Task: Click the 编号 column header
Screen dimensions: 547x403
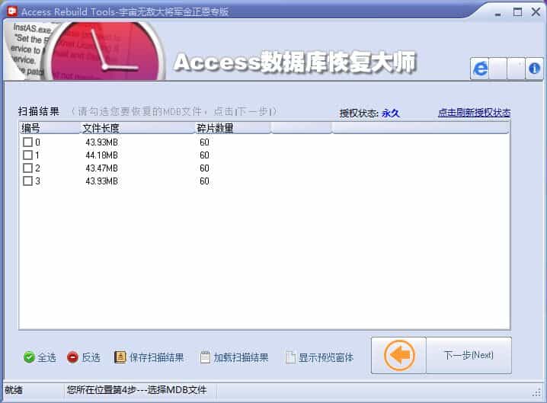Action: pyautogui.click(x=50, y=128)
